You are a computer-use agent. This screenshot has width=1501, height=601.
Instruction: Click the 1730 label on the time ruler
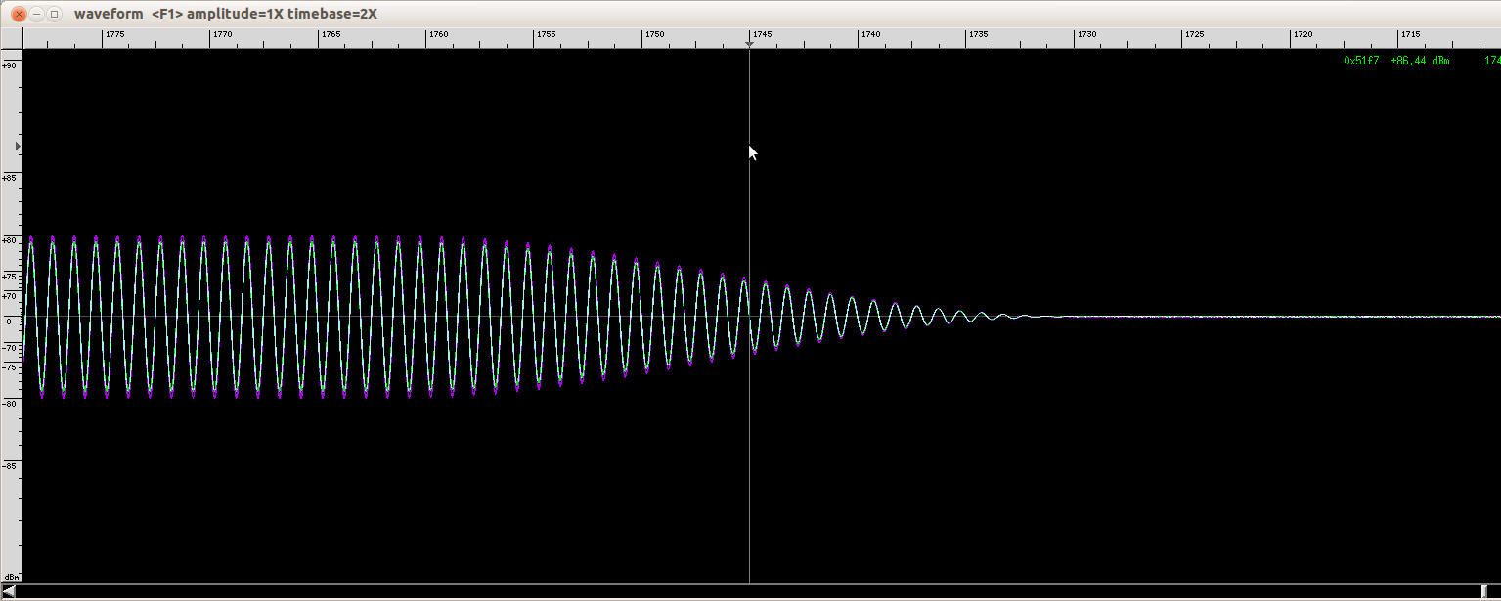coord(1087,34)
